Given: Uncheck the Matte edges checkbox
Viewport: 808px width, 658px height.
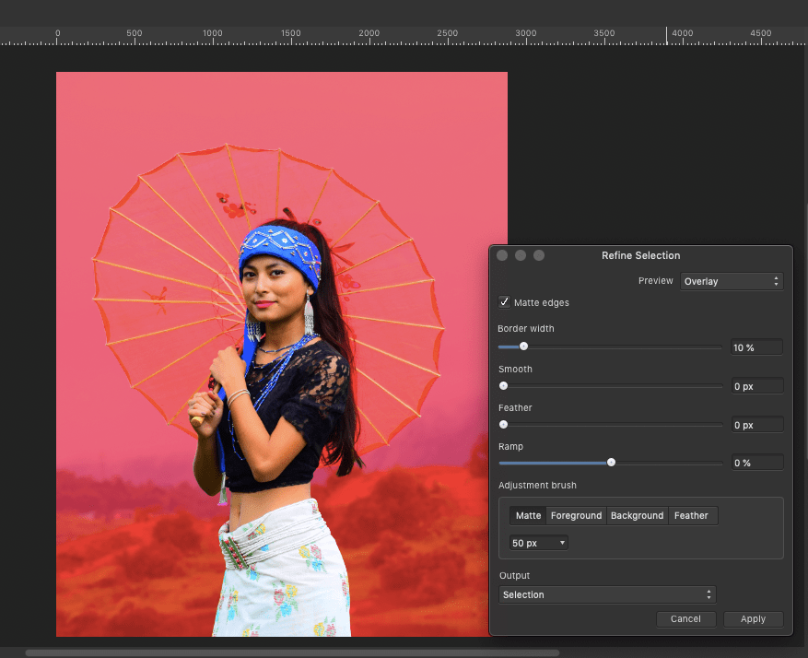Looking at the screenshot, I should coord(504,302).
